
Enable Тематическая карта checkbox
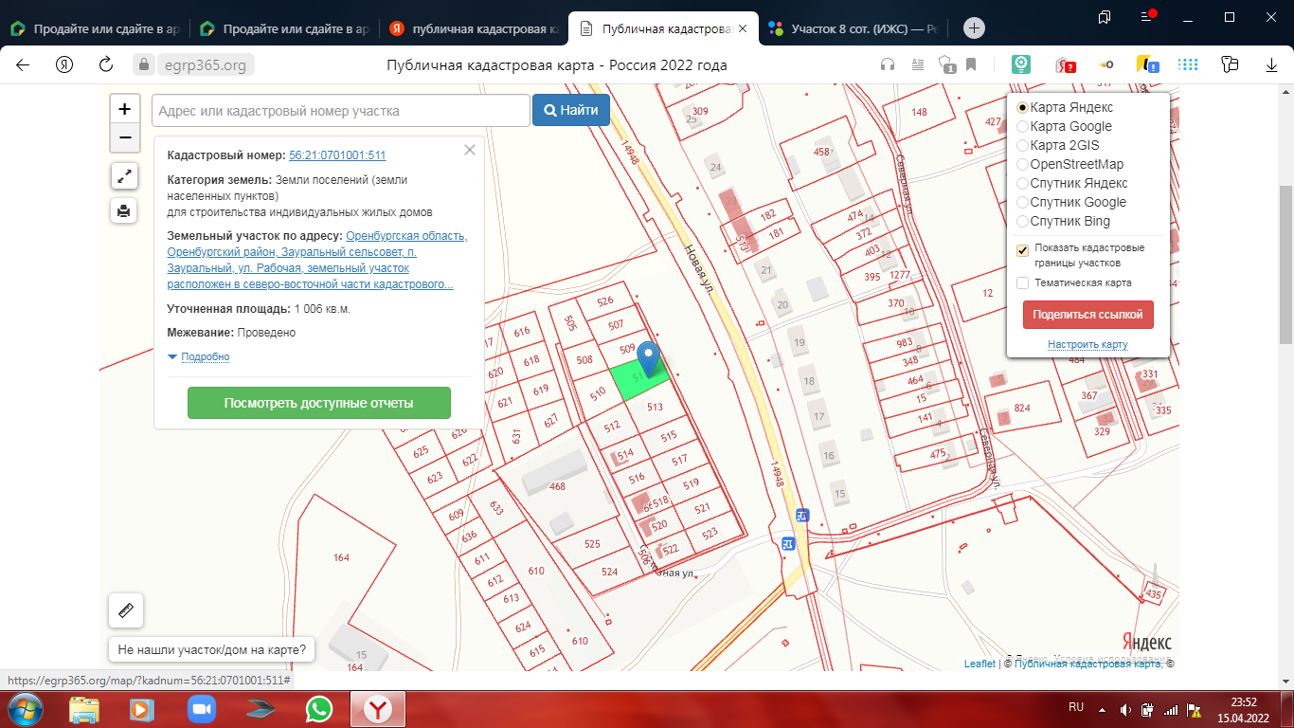click(1023, 282)
